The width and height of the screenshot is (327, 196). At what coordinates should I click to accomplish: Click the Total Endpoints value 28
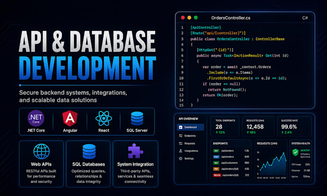click(x=219, y=127)
